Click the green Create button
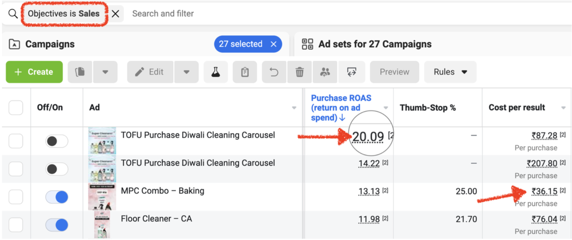572x240 pixels. point(34,72)
